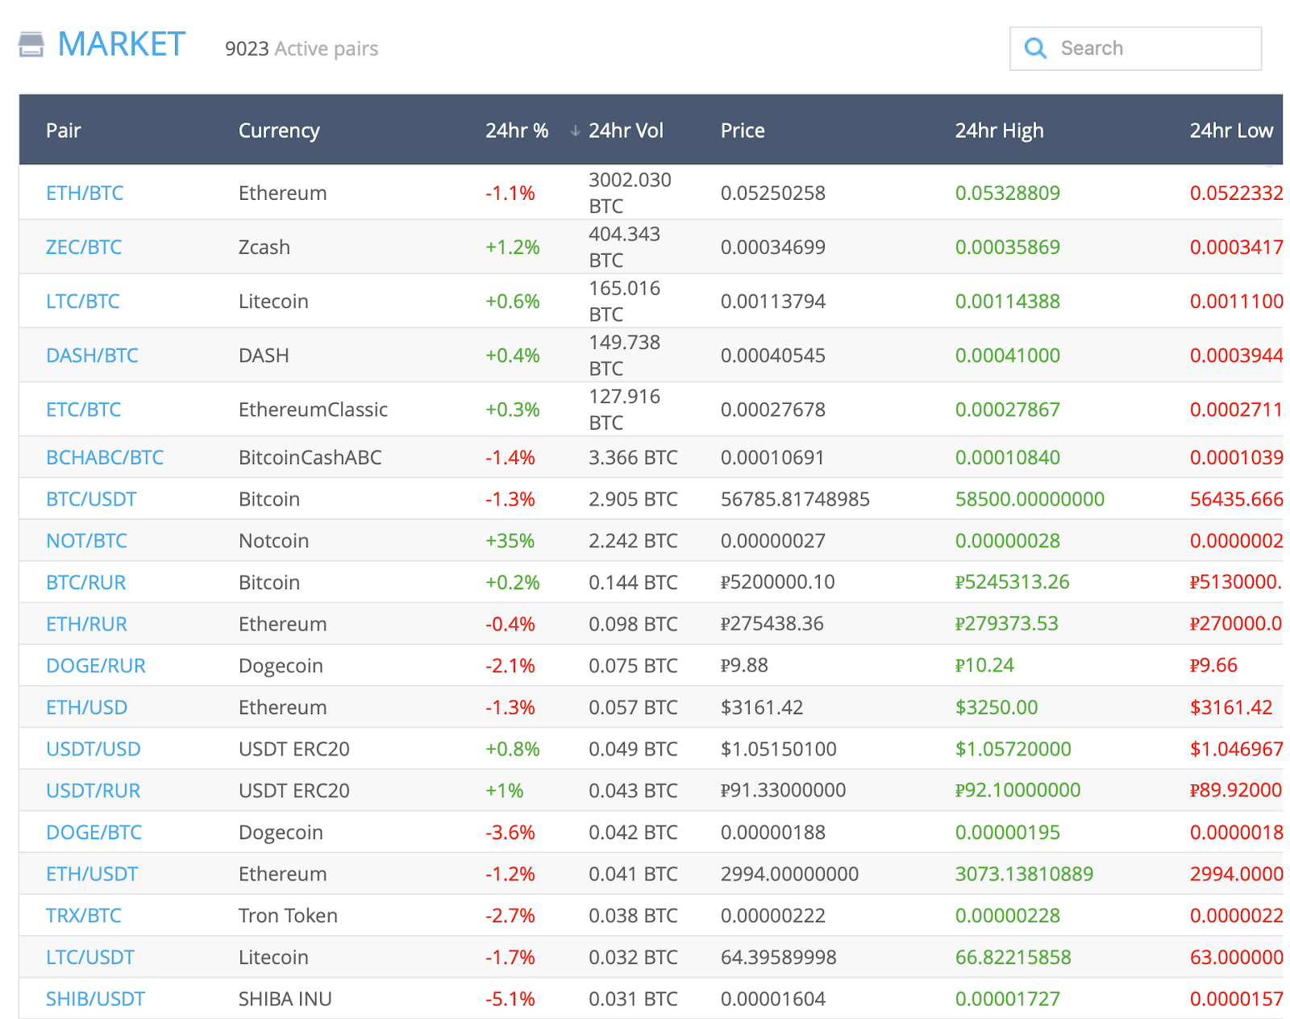The height and width of the screenshot is (1019, 1290).
Task: Open the ETH/BTC pair
Action: click(85, 193)
